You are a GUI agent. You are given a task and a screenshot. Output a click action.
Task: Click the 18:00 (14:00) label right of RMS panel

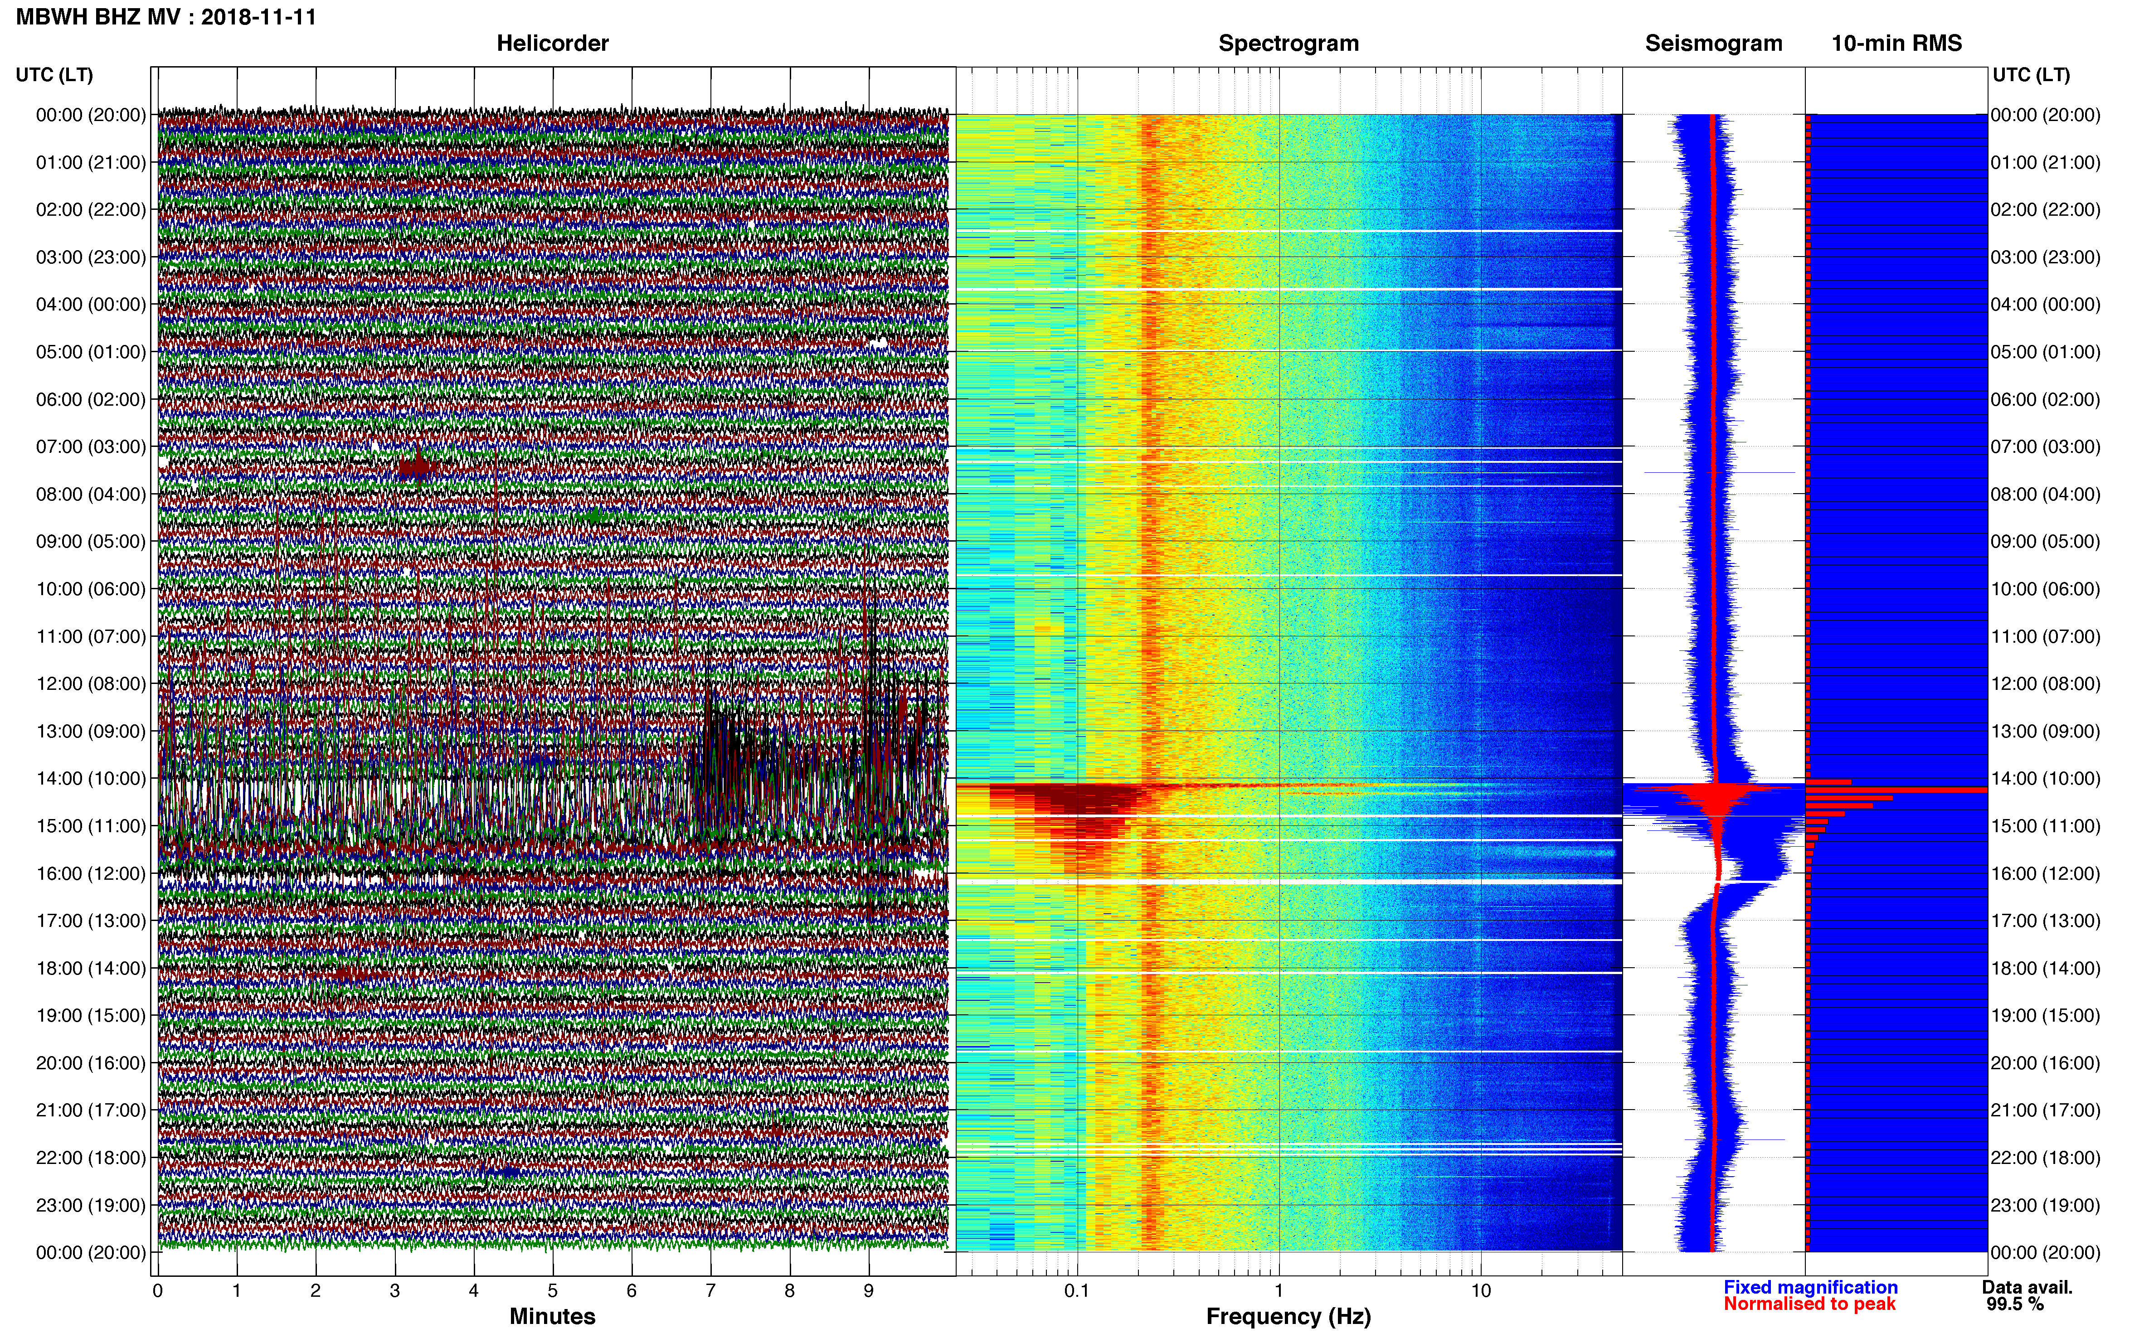click(2045, 968)
